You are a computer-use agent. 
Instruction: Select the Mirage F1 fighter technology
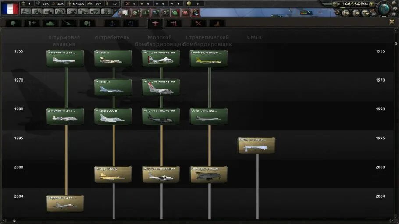click(x=113, y=87)
